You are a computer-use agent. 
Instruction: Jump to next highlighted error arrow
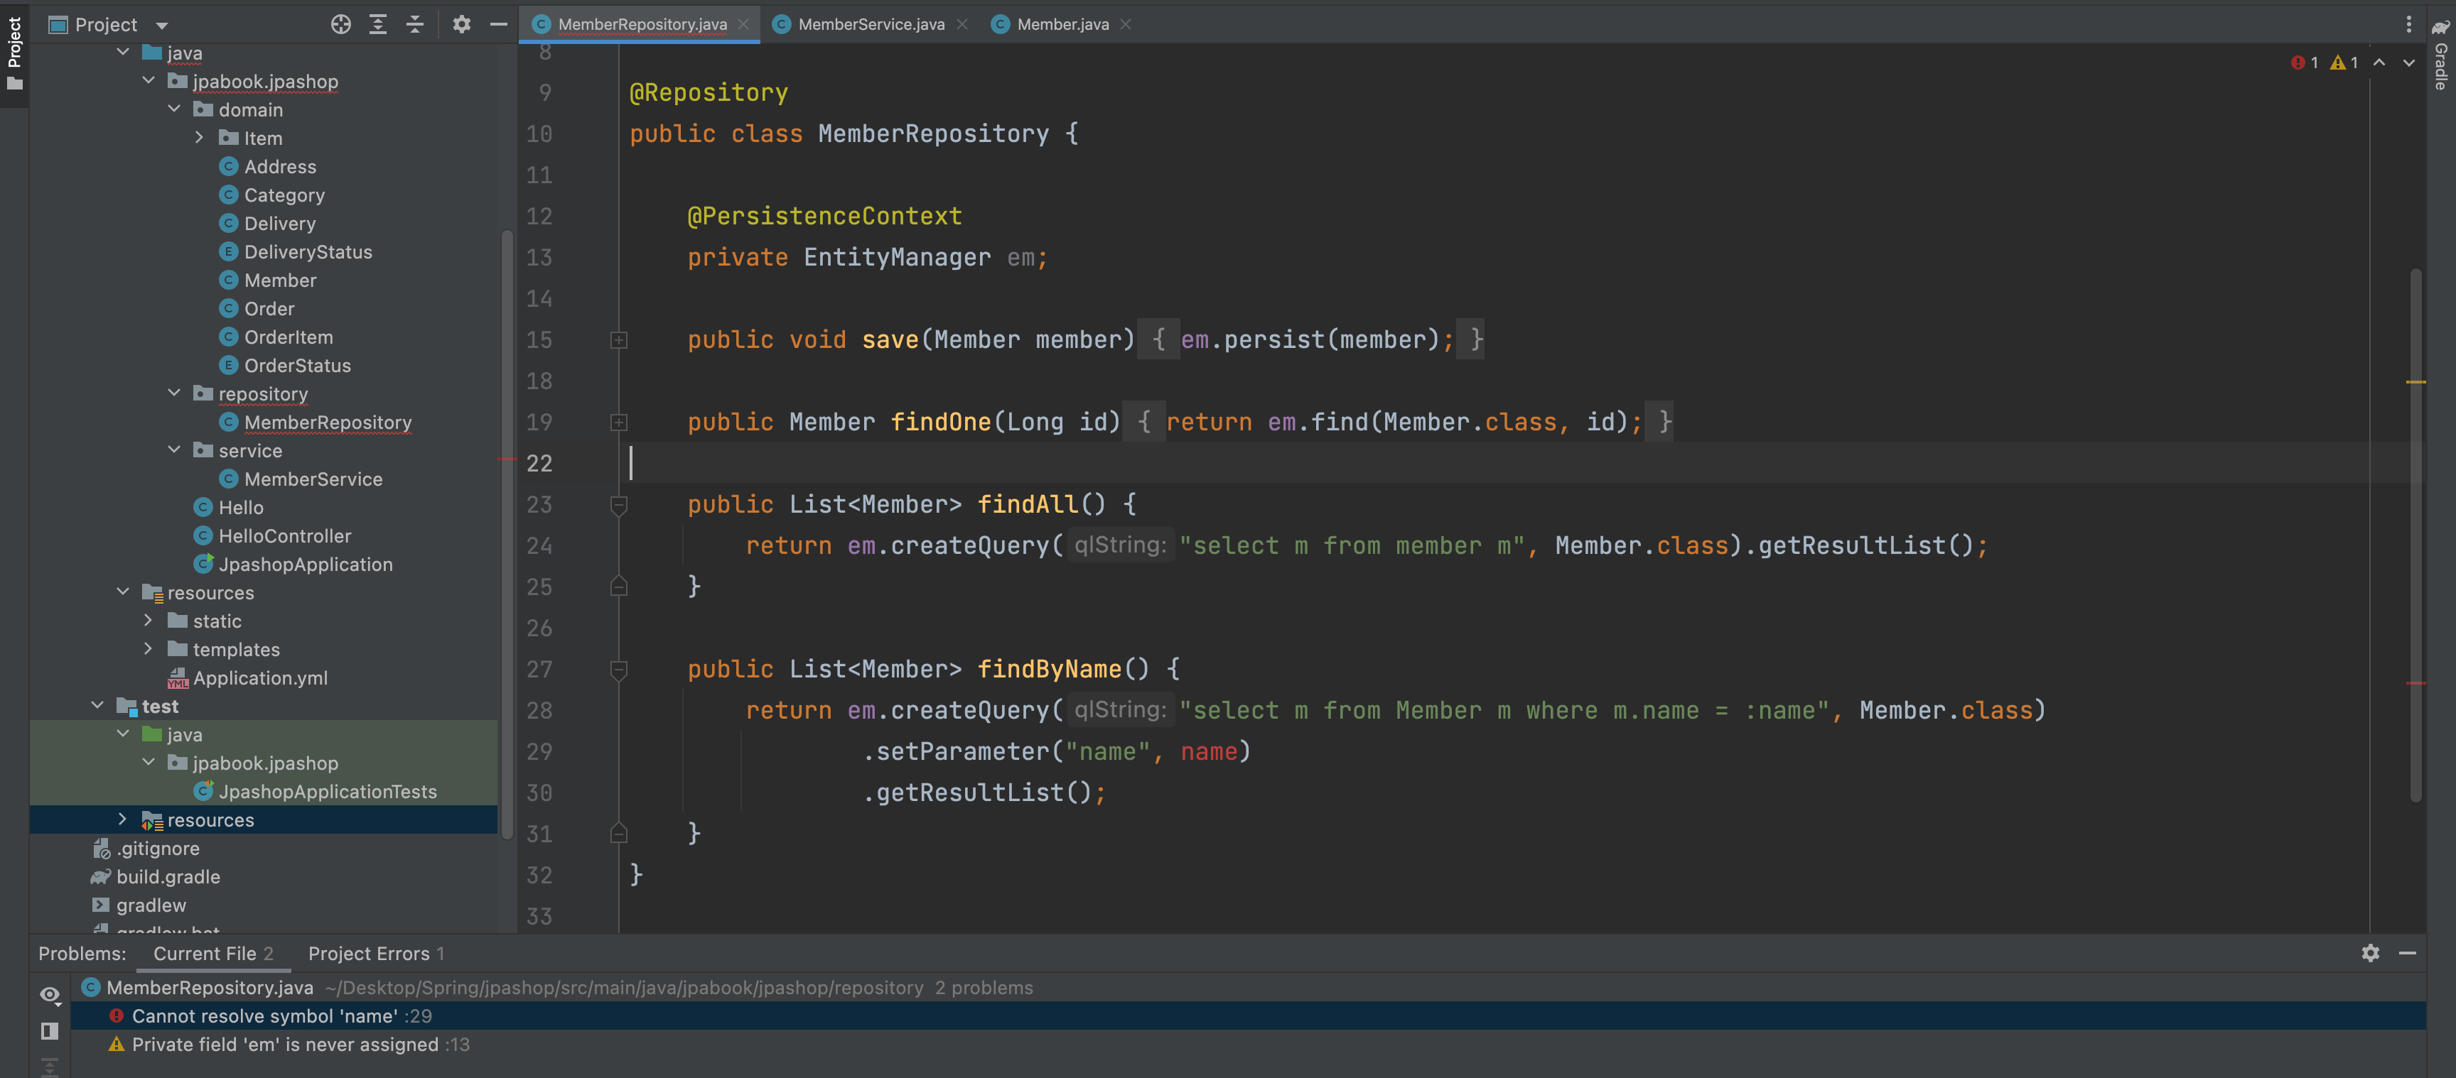coord(2408,63)
